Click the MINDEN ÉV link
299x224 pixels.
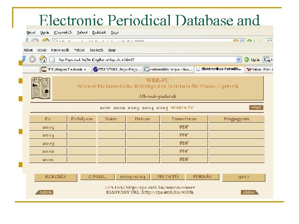[182, 108]
